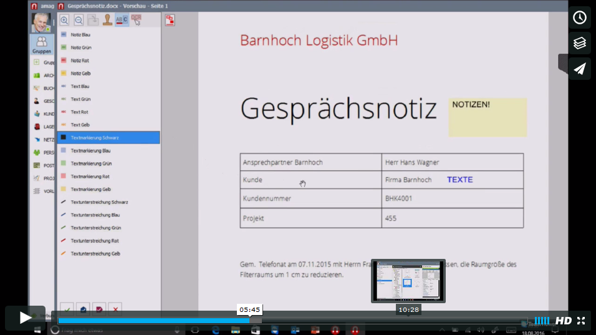
Task: Select Textmarkierung Schwarz entry
Action: 108,138
